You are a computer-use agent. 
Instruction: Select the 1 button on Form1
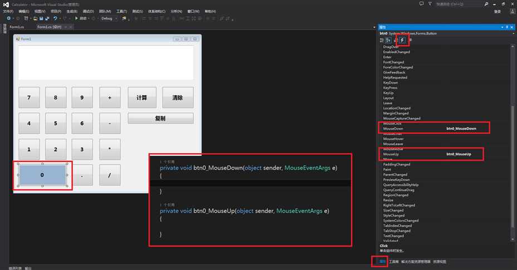[29, 149]
